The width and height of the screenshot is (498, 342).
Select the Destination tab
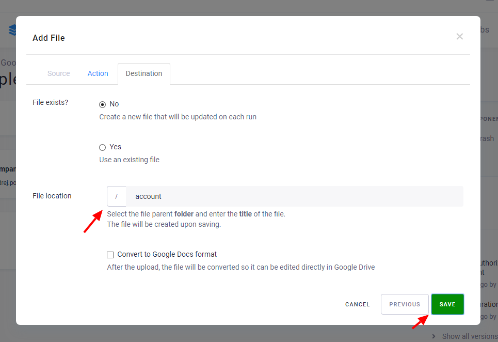tap(144, 73)
